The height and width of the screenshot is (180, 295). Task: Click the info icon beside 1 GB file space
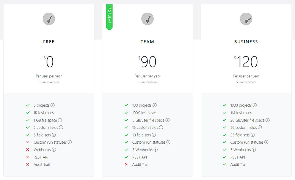(60, 120)
